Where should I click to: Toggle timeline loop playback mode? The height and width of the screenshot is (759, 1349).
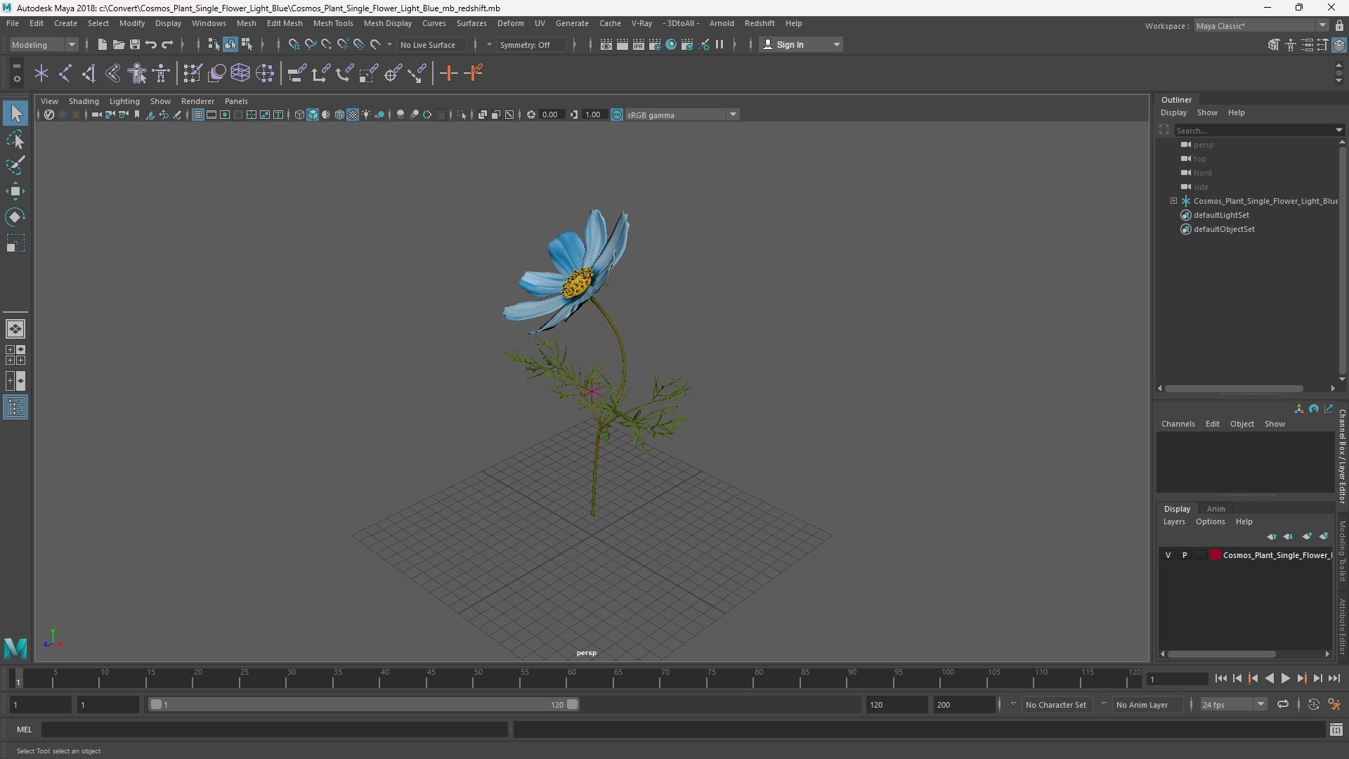(1282, 704)
